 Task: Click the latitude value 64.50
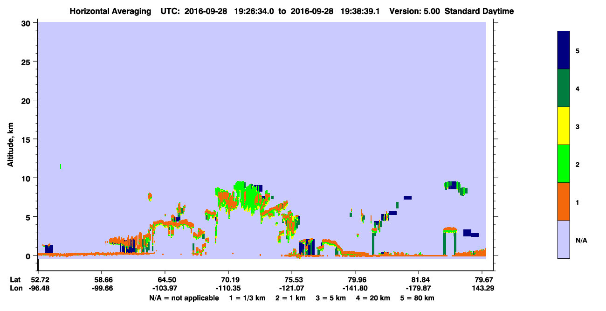165,280
